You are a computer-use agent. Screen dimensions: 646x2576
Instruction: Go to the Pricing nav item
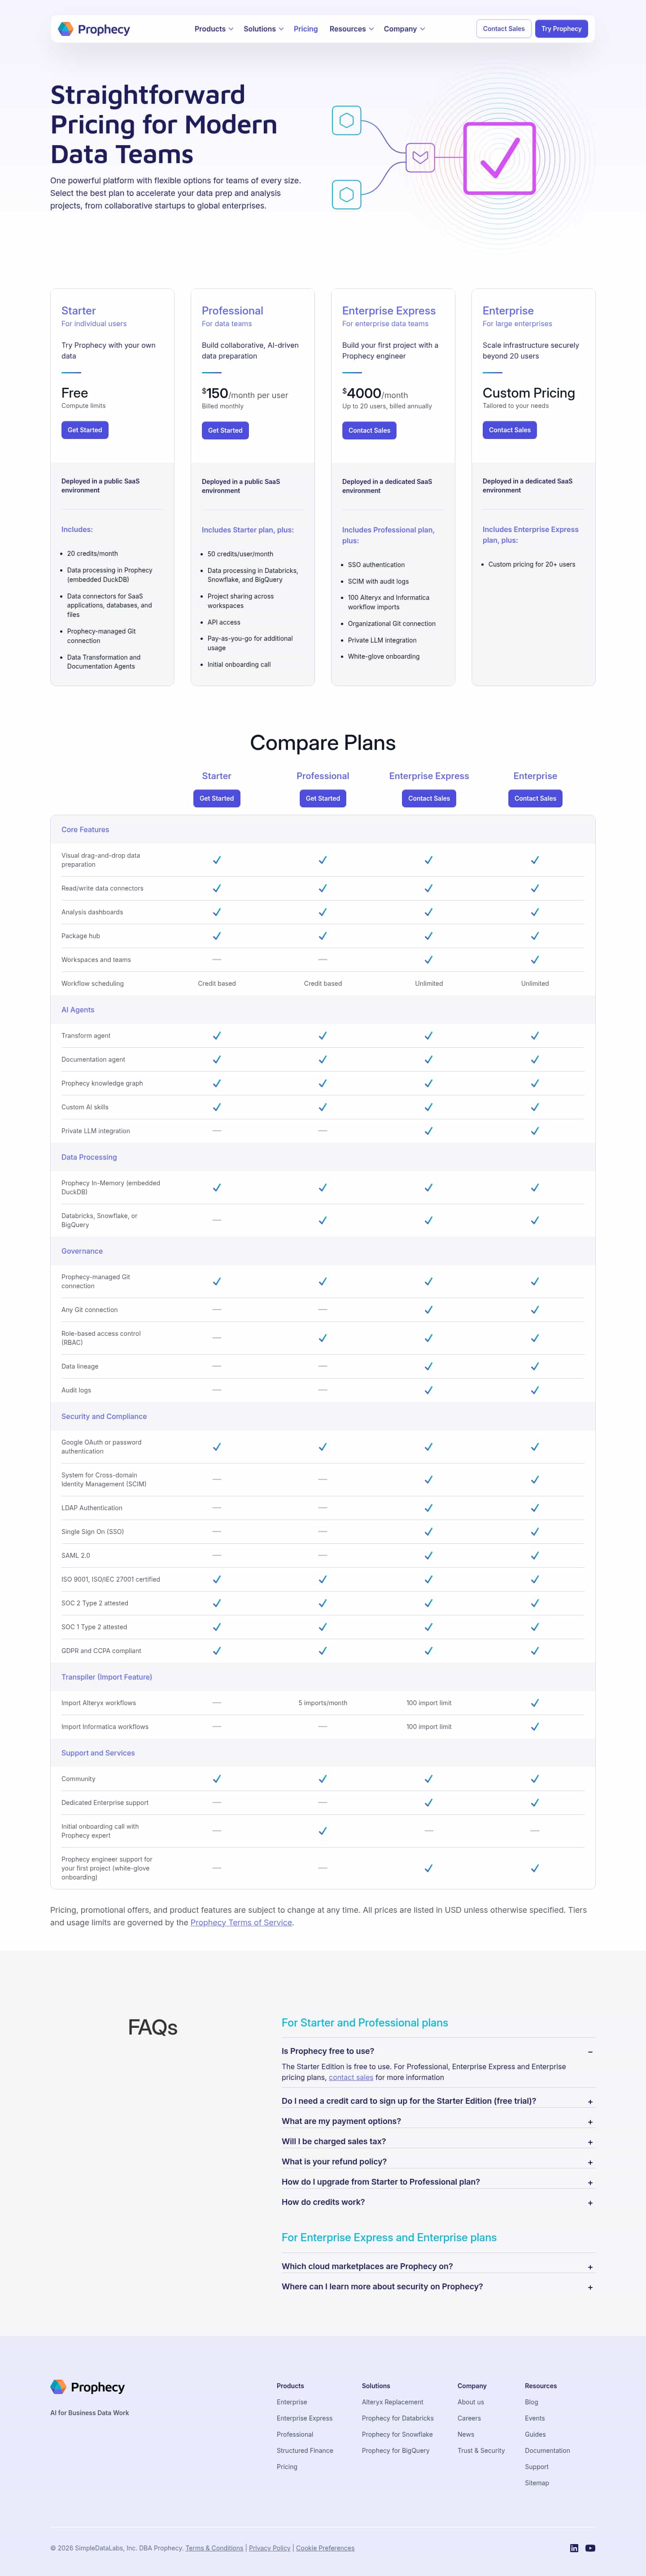306,29
